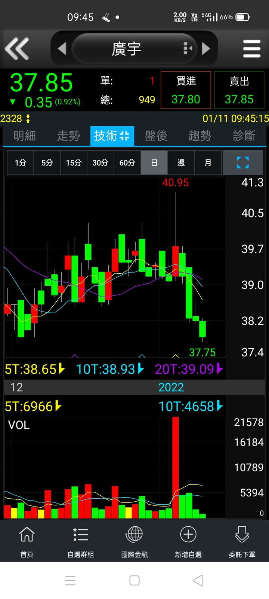
Task: Tap the timestamp 01/11 09:45:15
Action: click(x=235, y=119)
